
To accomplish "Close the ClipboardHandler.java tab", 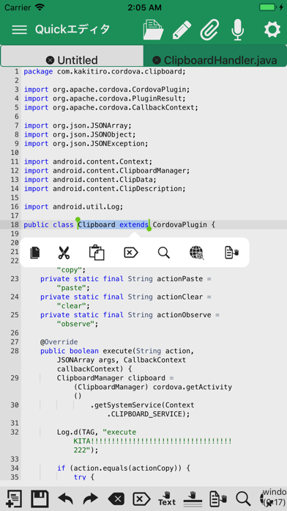I will coord(157,60).
